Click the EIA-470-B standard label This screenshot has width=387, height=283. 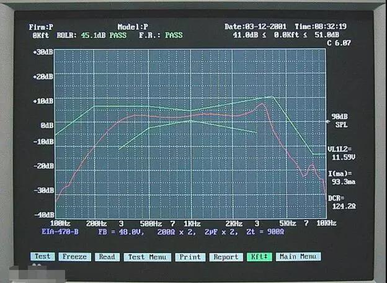60,231
